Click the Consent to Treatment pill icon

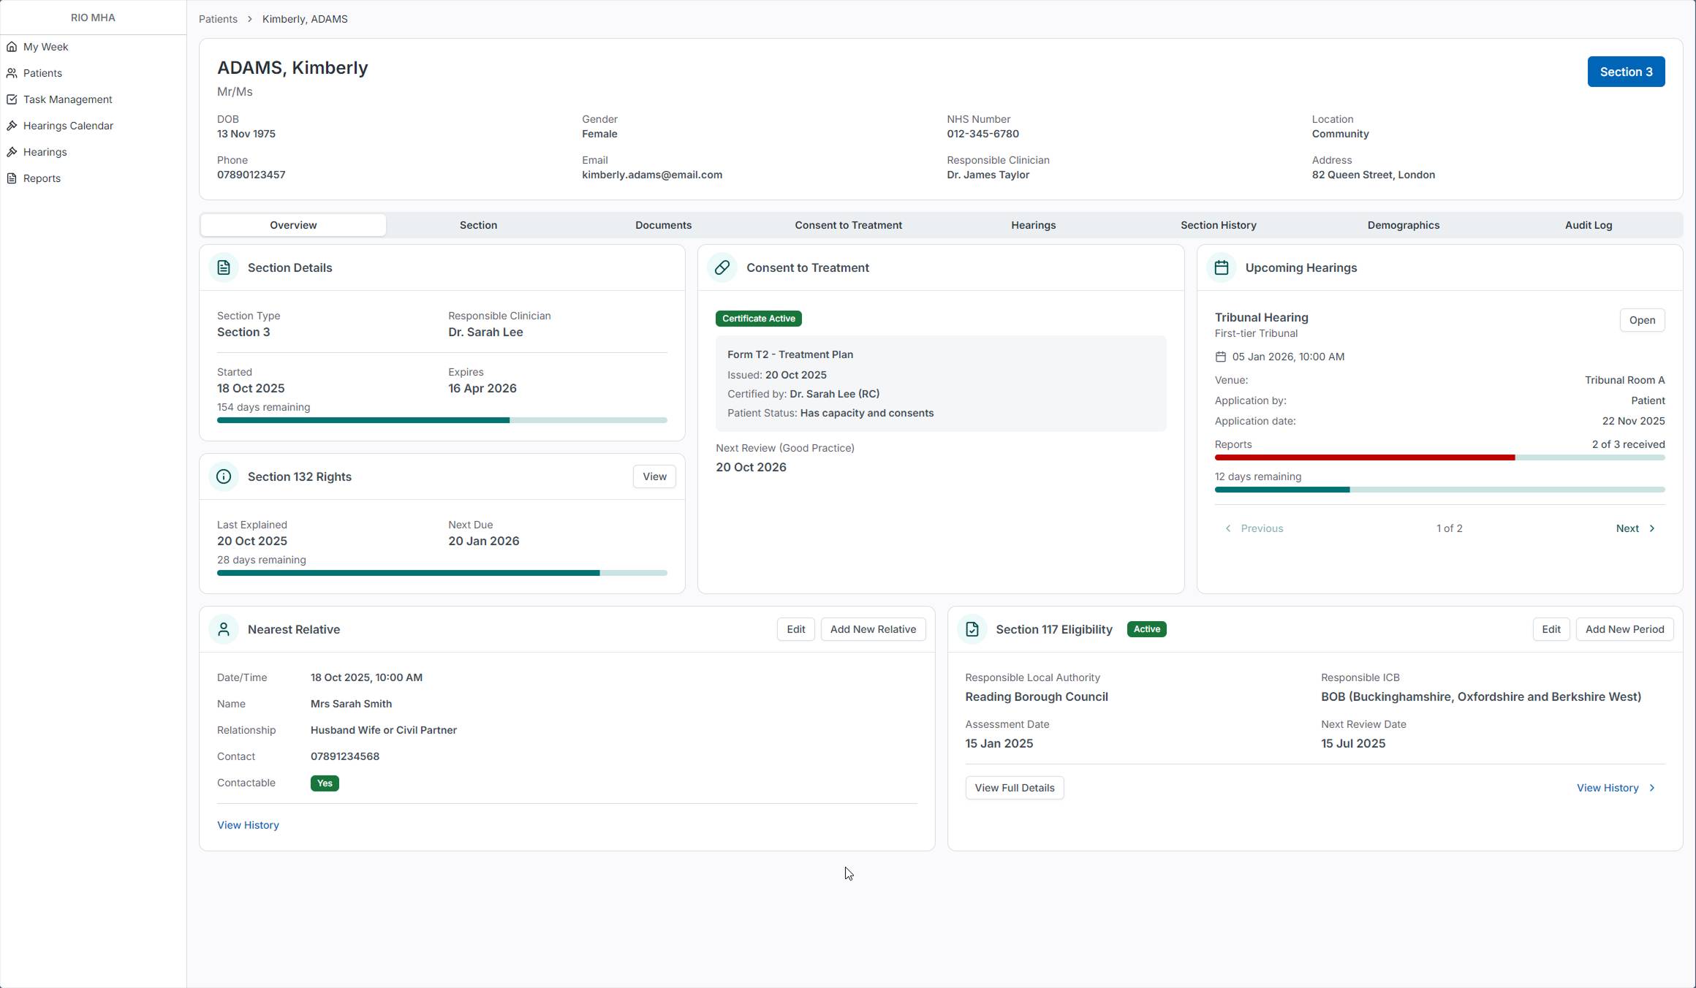tap(722, 267)
